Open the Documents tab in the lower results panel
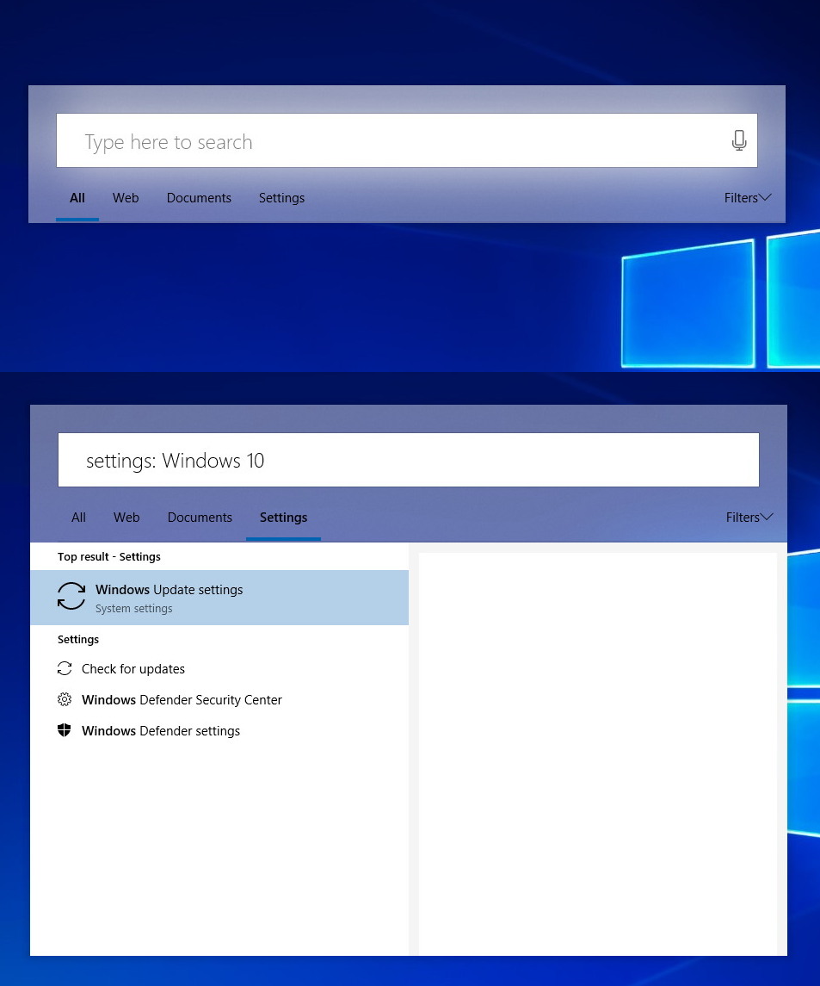This screenshot has height=986, width=820. (x=200, y=517)
